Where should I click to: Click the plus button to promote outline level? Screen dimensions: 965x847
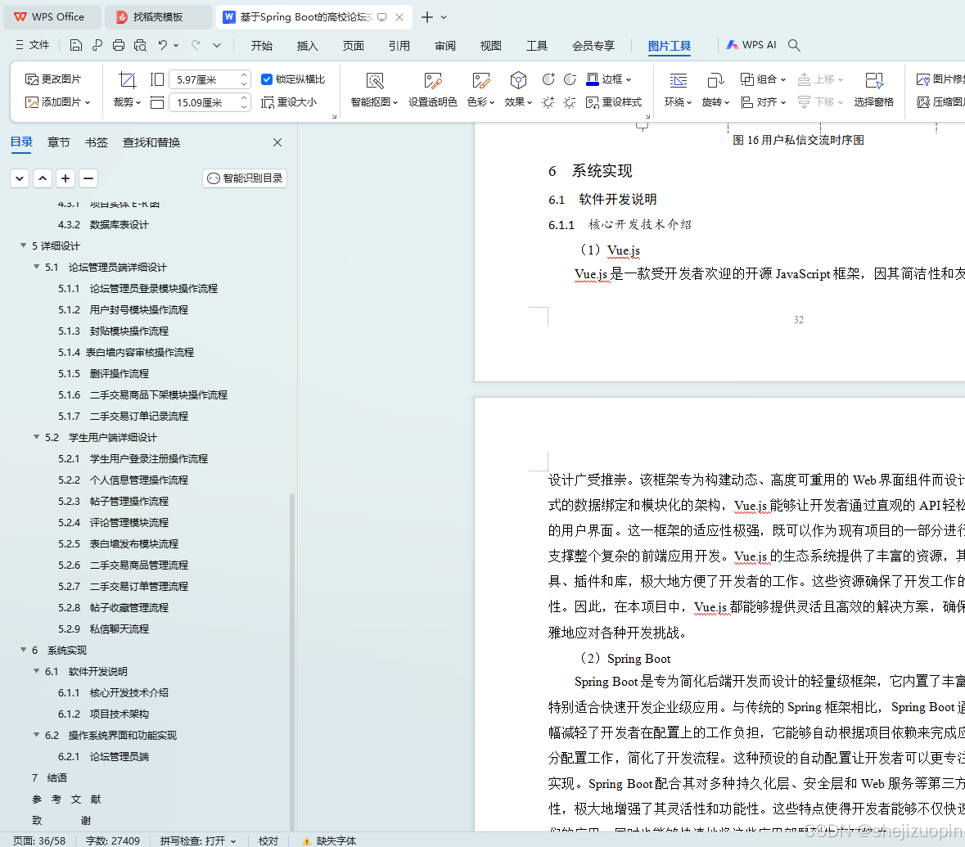[x=65, y=178]
